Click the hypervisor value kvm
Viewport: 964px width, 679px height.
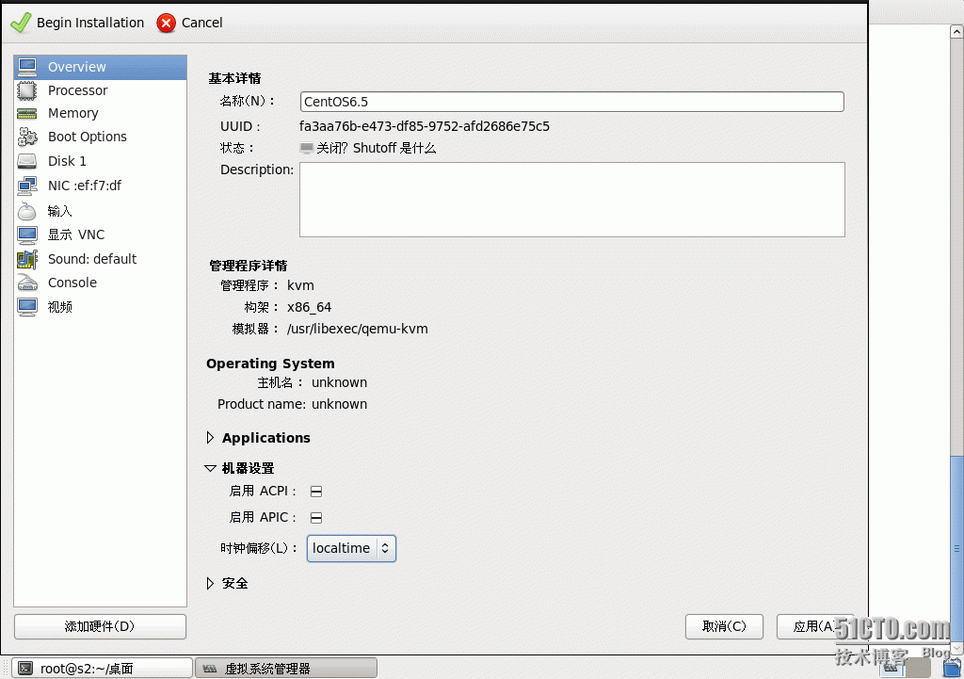coord(300,286)
